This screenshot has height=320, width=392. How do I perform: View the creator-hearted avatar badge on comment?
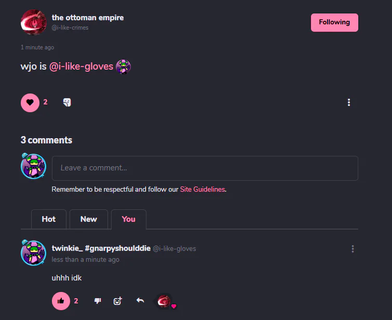click(x=165, y=301)
